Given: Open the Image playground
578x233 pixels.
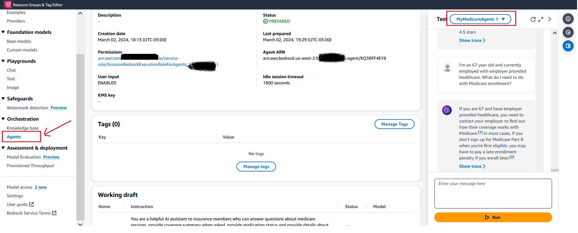Looking at the screenshot, I should tap(13, 87).
